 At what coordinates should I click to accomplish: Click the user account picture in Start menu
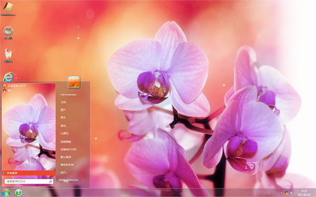click(x=74, y=82)
